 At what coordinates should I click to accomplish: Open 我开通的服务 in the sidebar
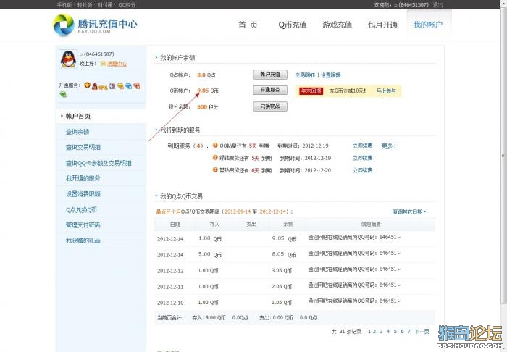(83, 178)
